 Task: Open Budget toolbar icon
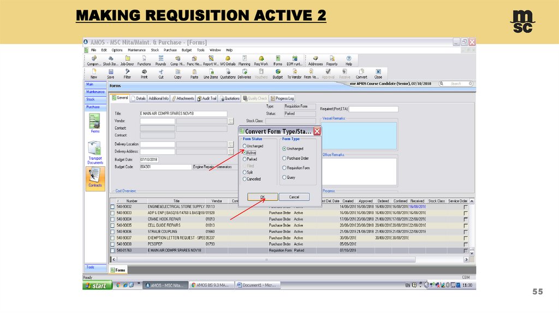point(278,74)
